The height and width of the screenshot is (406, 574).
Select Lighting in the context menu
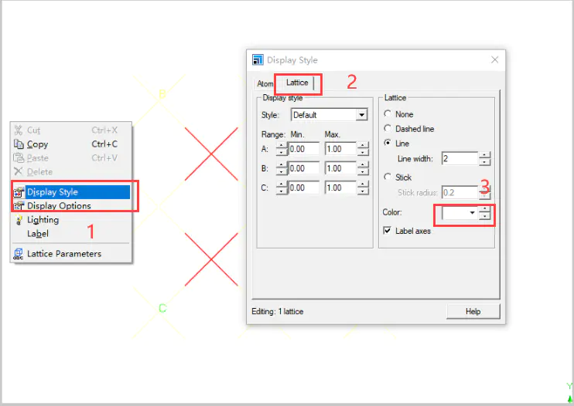click(71, 220)
